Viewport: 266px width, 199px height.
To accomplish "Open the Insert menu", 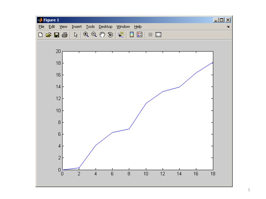I will [x=77, y=27].
